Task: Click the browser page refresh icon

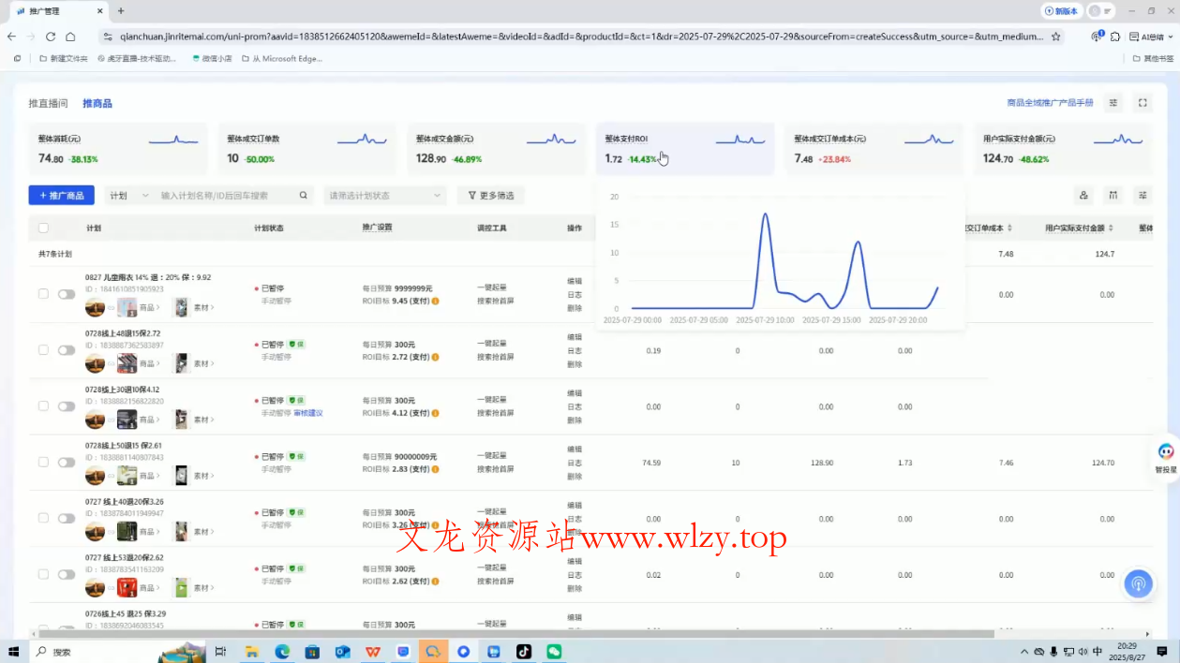Action: [51, 37]
